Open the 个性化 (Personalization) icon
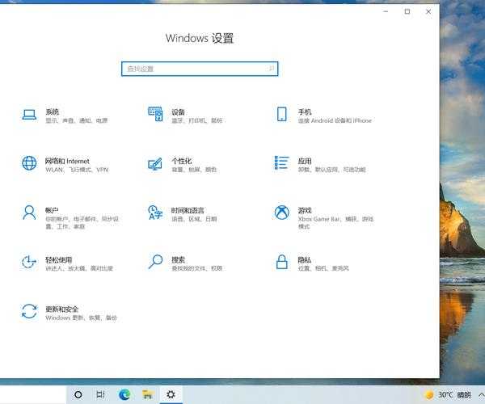Image resolution: width=485 pixels, height=404 pixels. point(155,164)
